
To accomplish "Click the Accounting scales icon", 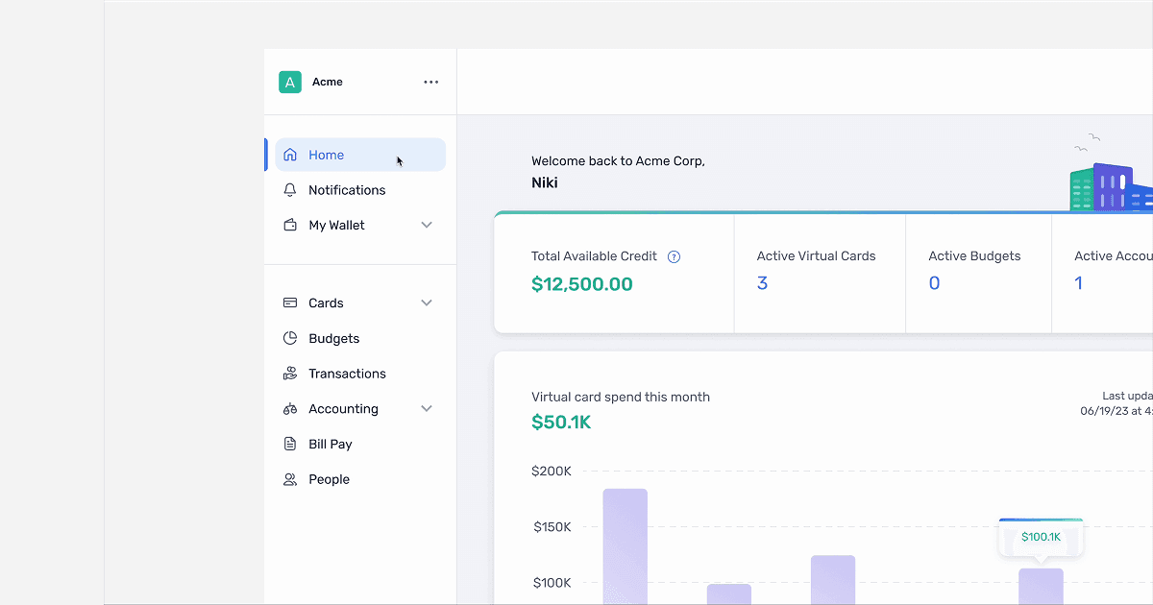I will tap(290, 409).
